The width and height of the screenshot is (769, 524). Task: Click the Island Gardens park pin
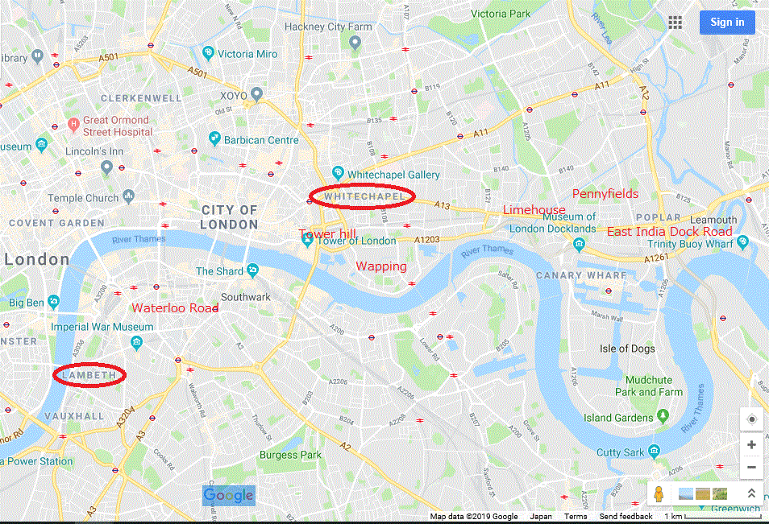coord(663,416)
